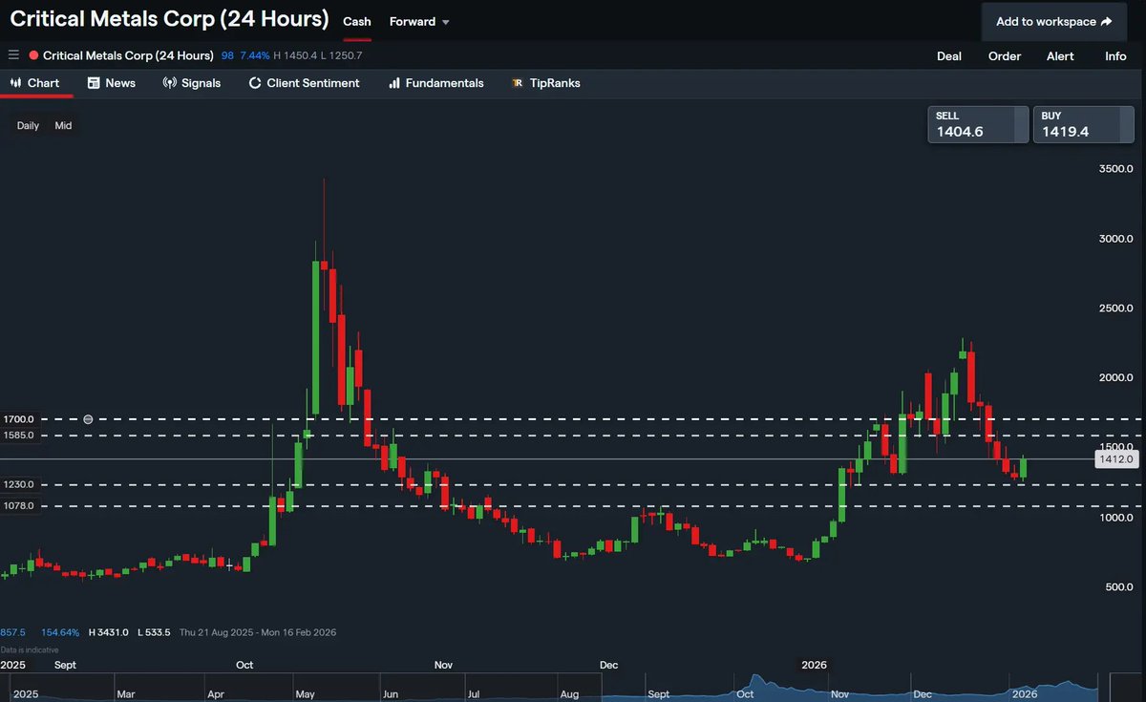Click the Client Sentiment gauge icon
1146x702 pixels.
[255, 83]
